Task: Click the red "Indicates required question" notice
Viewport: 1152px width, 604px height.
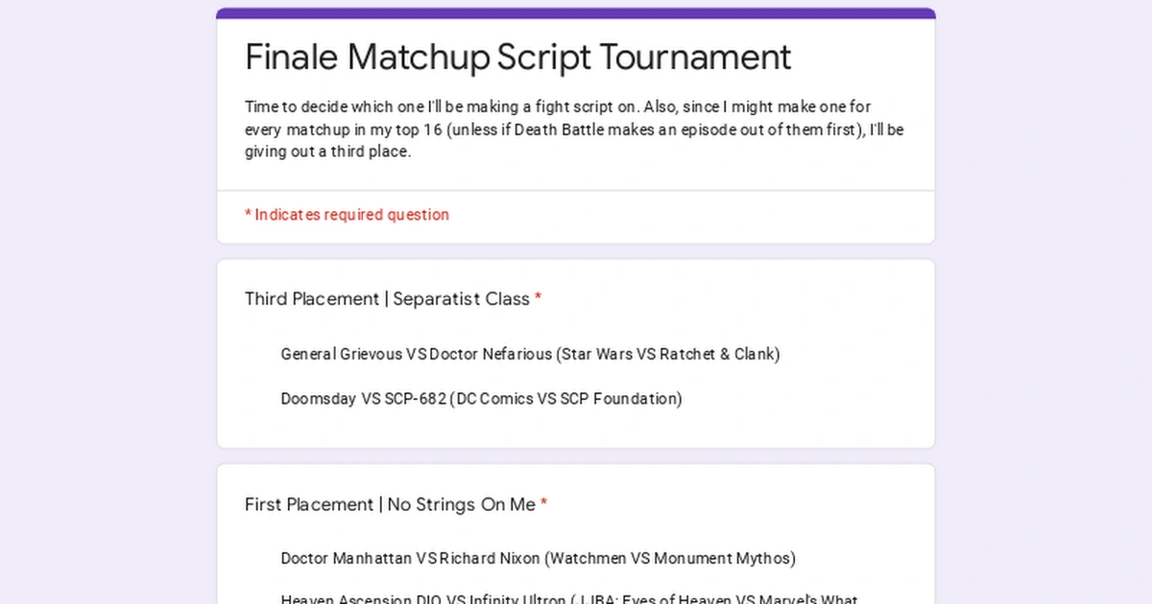Action: 348,215
